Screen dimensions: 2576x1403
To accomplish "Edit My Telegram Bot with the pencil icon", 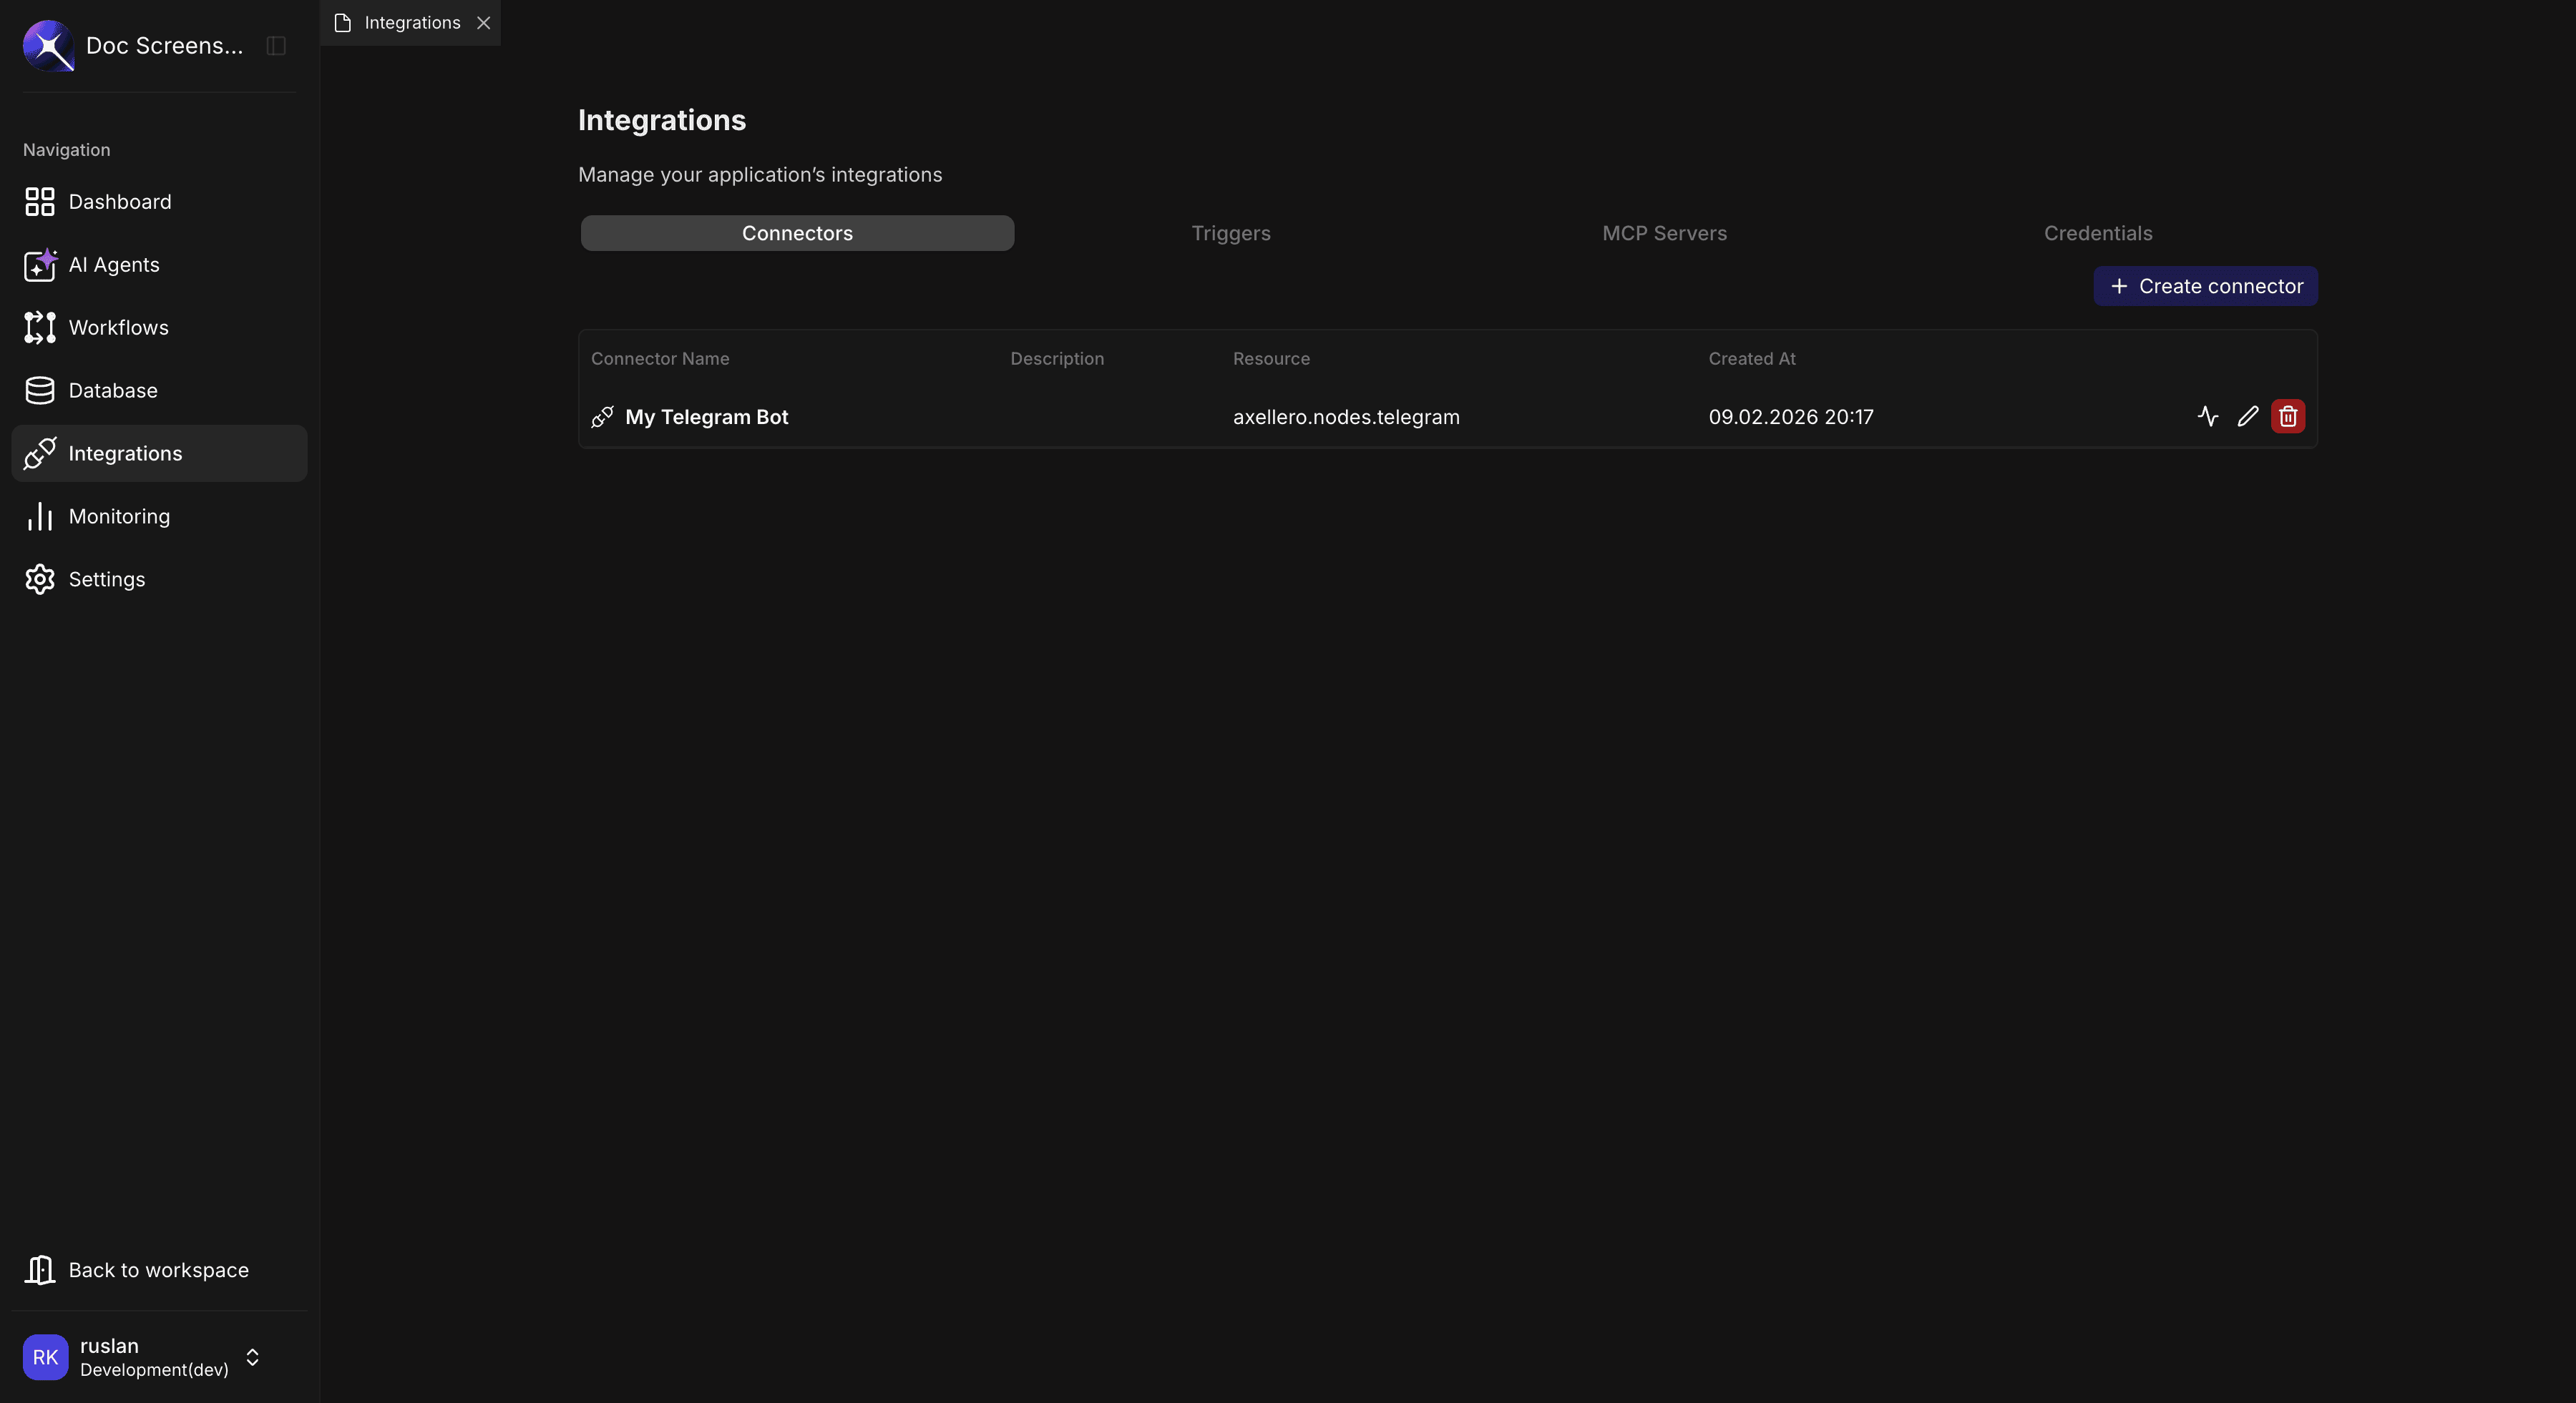I will tap(2248, 417).
